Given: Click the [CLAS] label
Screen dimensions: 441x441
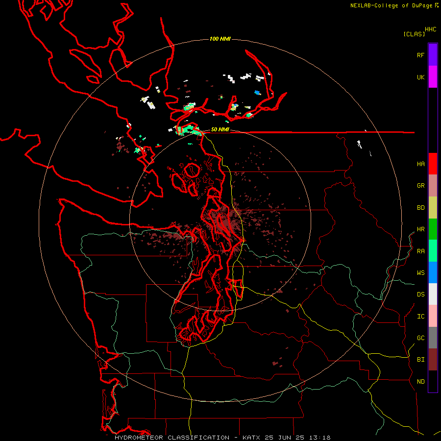Looking at the screenshot, I should pos(414,34).
